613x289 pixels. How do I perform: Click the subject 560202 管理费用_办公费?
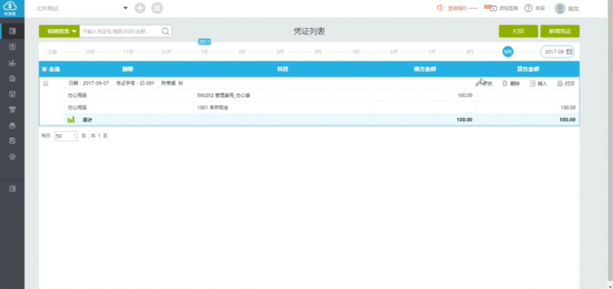pos(223,96)
